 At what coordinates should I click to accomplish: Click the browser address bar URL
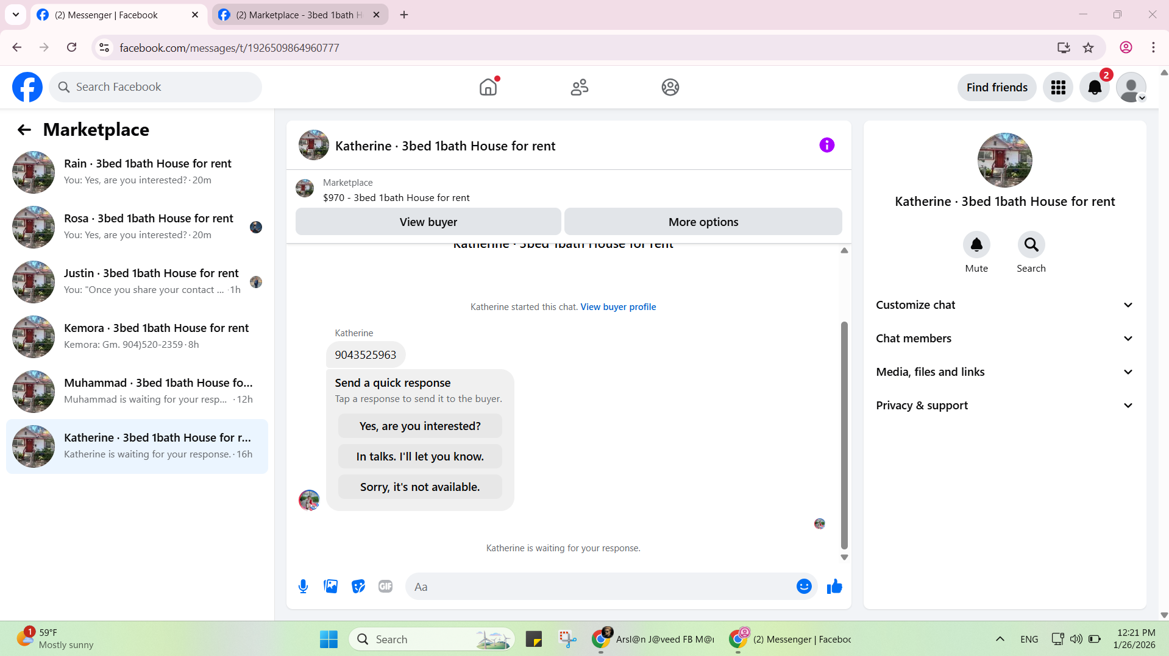point(229,48)
